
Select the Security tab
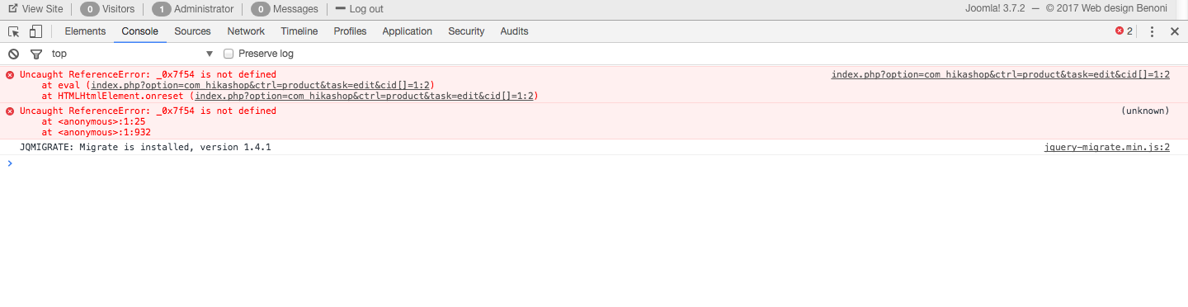click(466, 31)
